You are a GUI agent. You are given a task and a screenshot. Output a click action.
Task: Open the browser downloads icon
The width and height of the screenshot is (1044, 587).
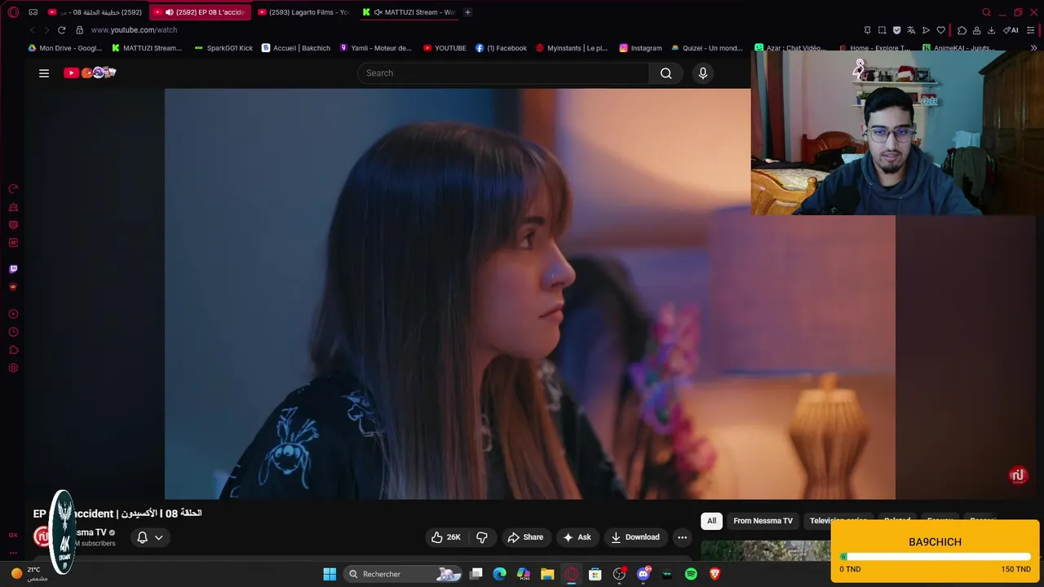click(x=991, y=30)
